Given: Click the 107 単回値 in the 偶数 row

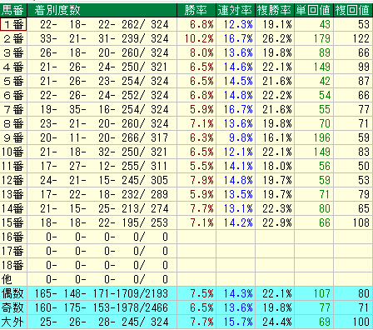Looking at the screenshot, I should [322, 293].
